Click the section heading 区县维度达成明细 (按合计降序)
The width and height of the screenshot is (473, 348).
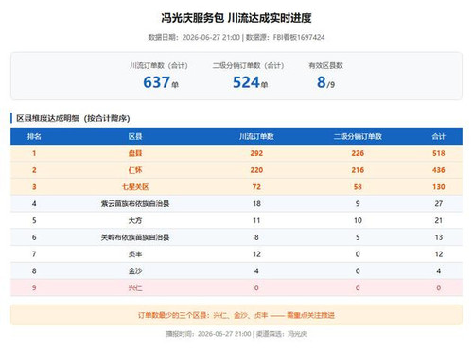(73, 118)
